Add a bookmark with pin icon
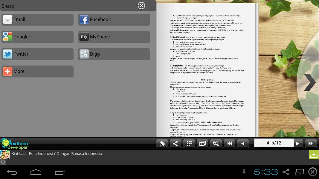This screenshot has width=319, height=179. click(x=162, y=144)
